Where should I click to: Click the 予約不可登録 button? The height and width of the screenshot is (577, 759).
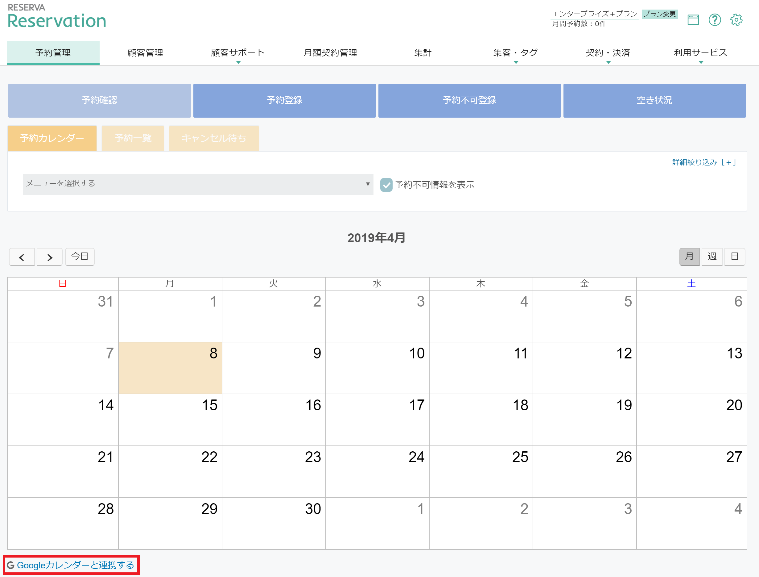point(469,100)
